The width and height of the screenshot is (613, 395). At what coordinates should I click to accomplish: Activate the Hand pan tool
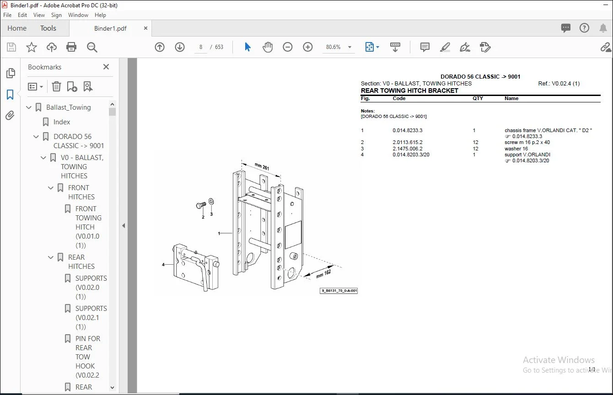pyautogui.click(x=268, y=47)
